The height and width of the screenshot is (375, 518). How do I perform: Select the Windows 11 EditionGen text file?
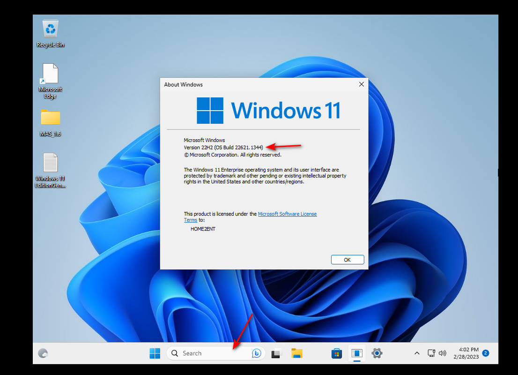coord(50,170)
